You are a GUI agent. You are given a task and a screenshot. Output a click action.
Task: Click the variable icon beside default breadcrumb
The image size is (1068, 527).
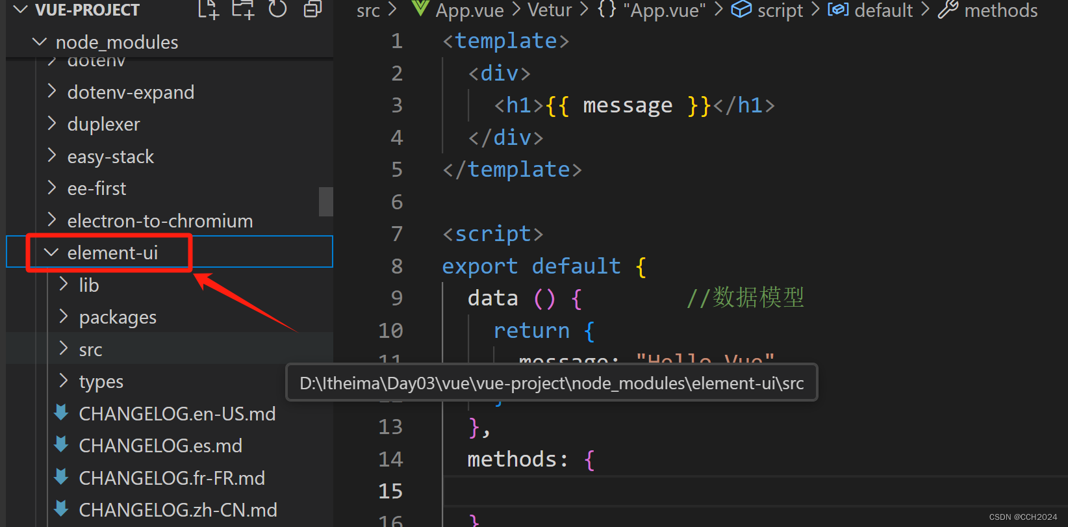(838, 9)
